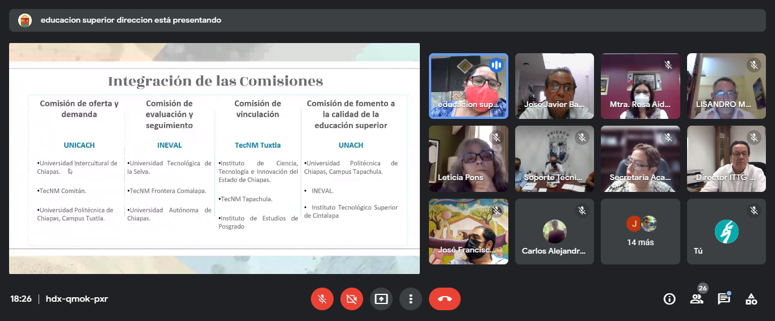
Task: Select Director ITTG participant tile
Action: click(726, 159)
